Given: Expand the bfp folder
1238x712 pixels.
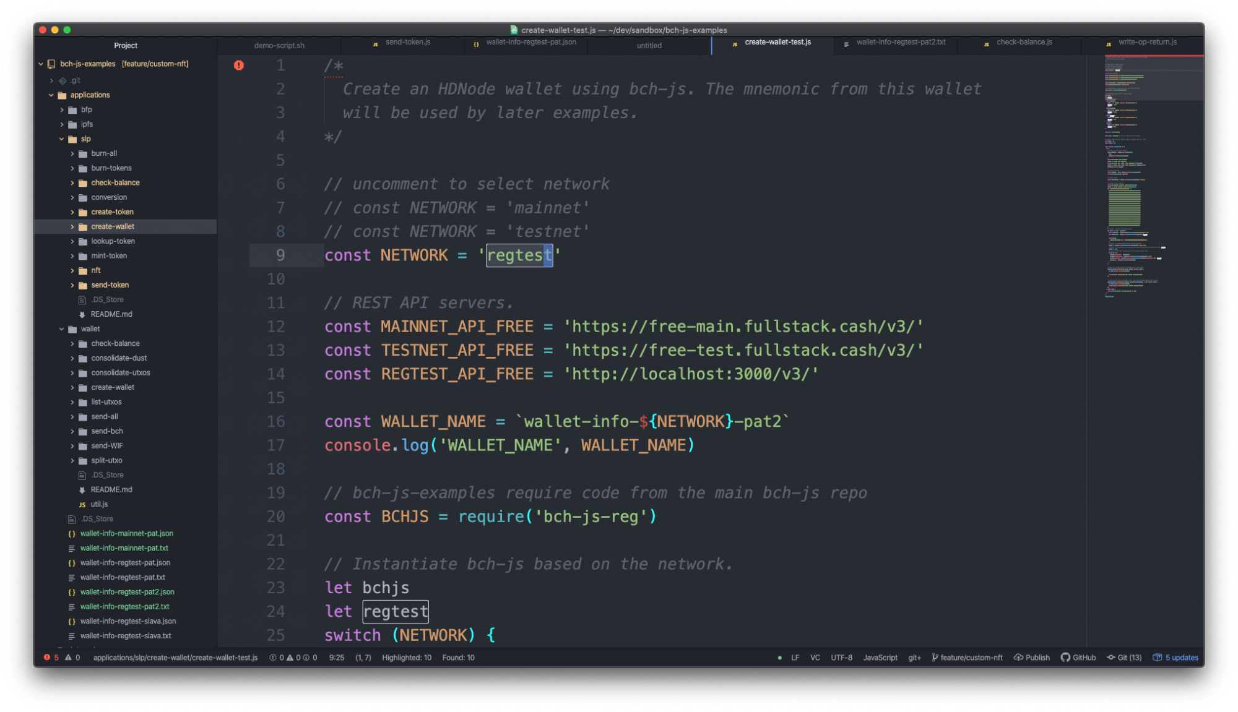Looking at the screenshot, I should [x=62, y=110].
